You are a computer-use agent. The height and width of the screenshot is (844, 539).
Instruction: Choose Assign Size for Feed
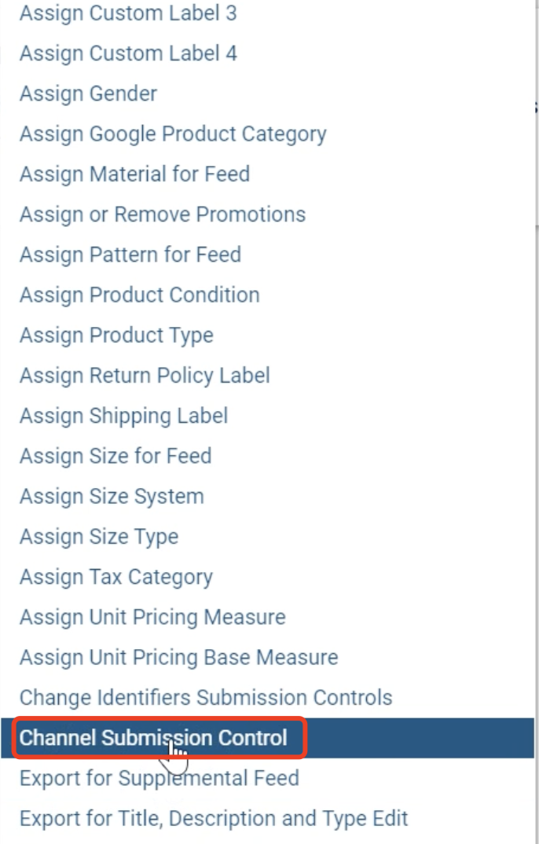[115, 456]
